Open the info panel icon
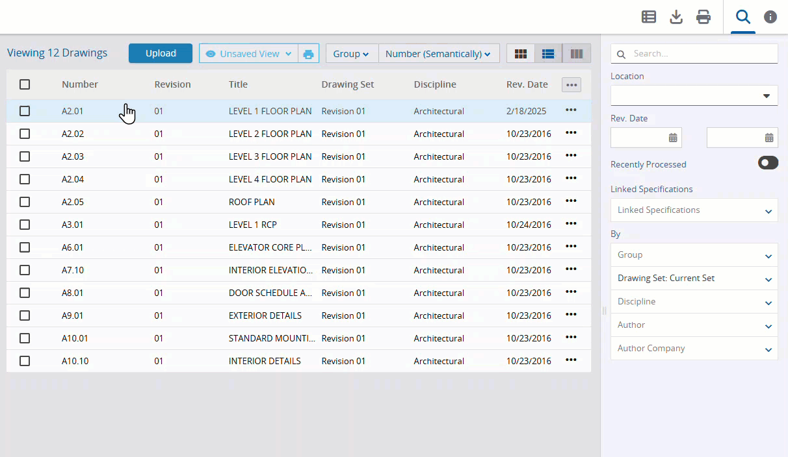This screenshot has height=457, width=788. [x=770, y=17]
